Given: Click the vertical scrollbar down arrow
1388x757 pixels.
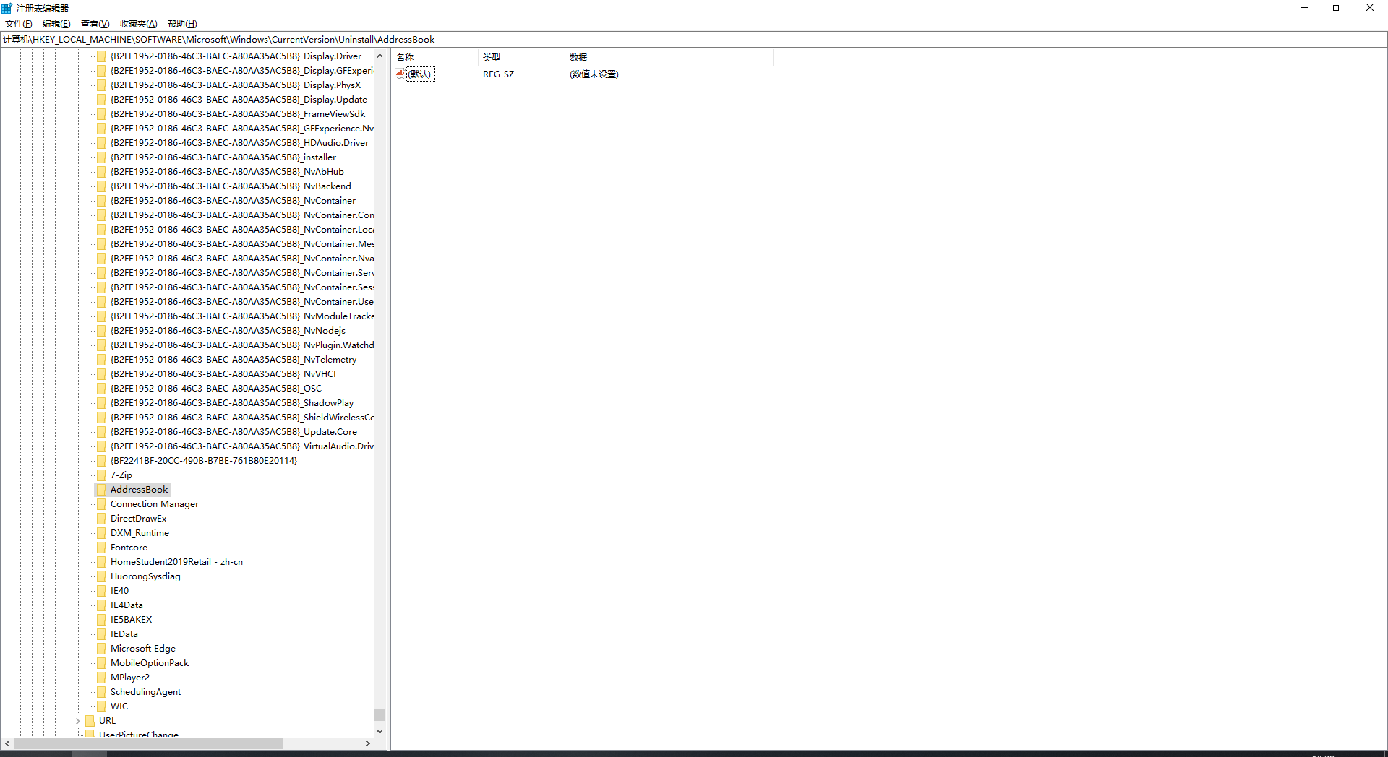Looking at the screenshot, I should 380,730.
